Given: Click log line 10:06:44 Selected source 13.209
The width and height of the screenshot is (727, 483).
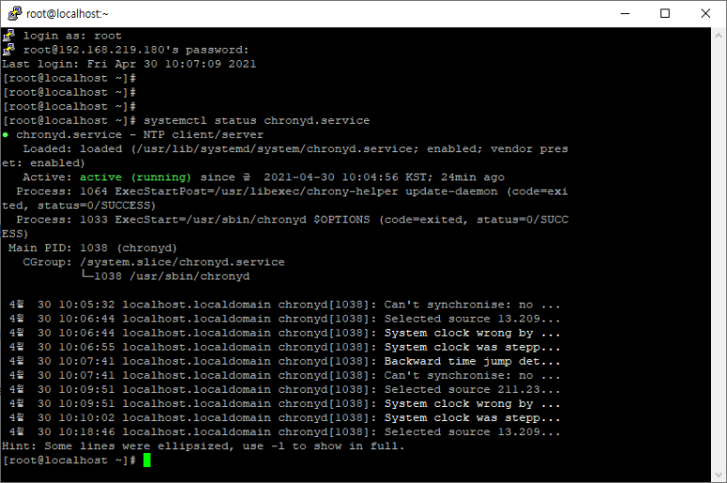Looking at the screenshot, I should pyautogui.click(x=285, y=319).
